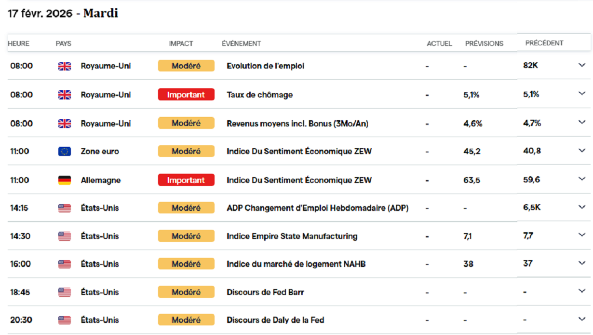Click the German flag next to Allemagne
Image resolution: width=593 pixels, height=335 pixels.
(x=64, y=180)
